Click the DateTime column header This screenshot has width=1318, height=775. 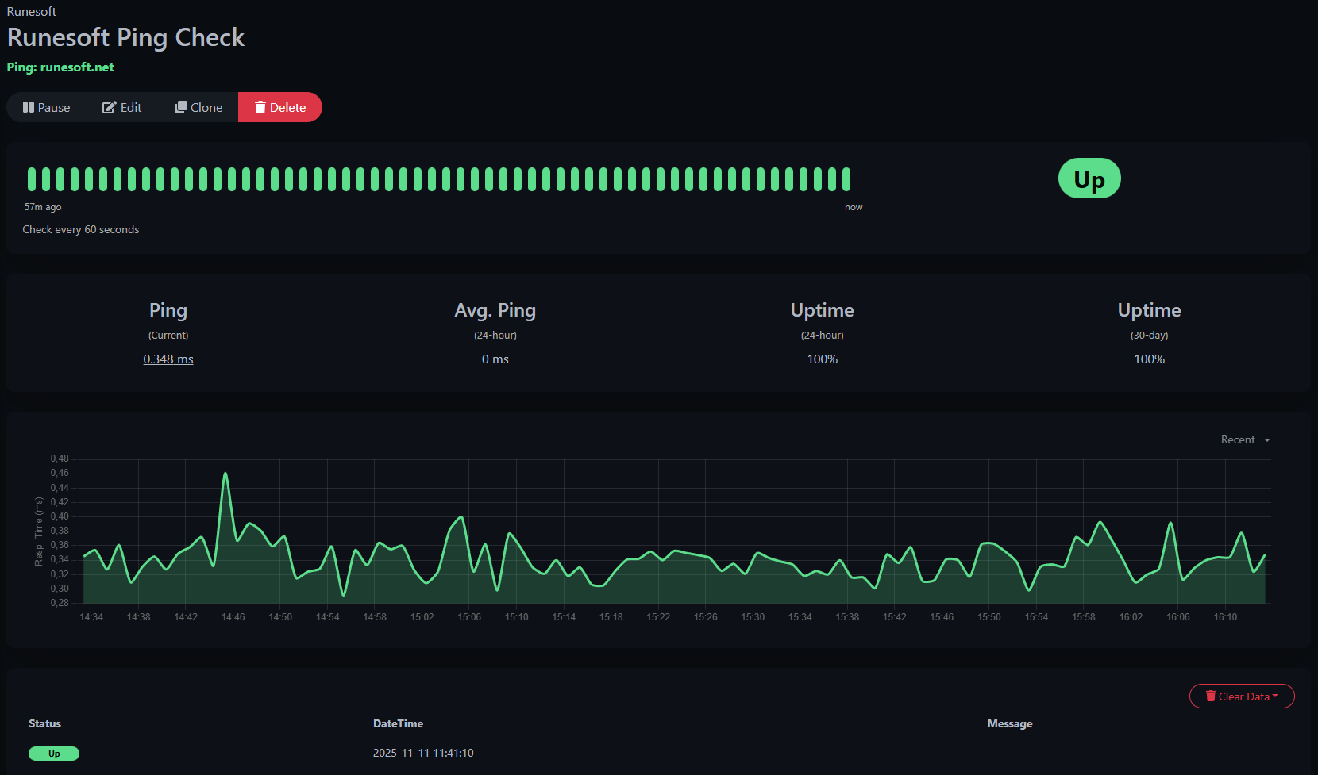(x=398, y=723)
